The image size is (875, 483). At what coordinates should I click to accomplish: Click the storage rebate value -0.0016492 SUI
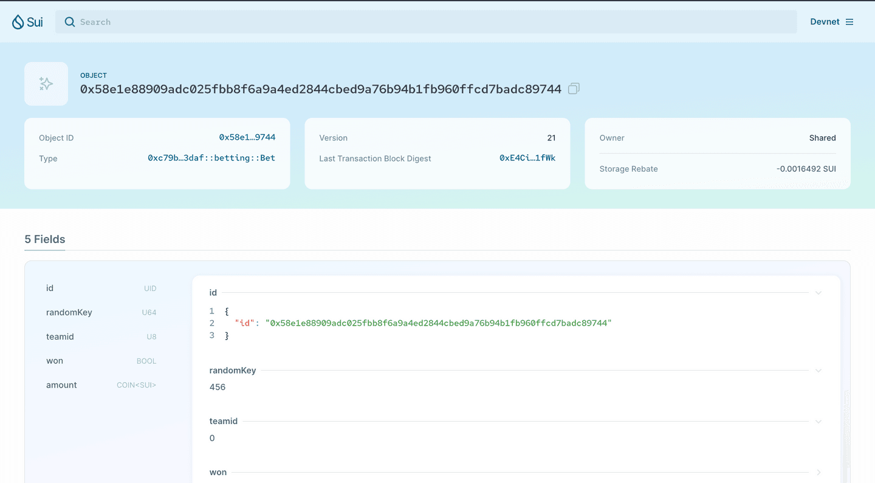pyautogui.click(x=806, y=169)
